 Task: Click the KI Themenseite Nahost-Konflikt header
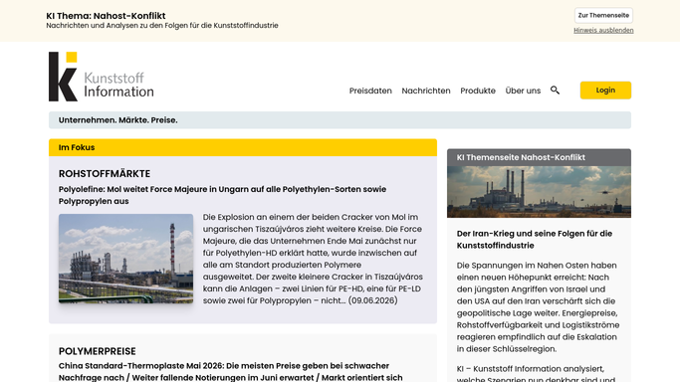click(x=539, y=157)
